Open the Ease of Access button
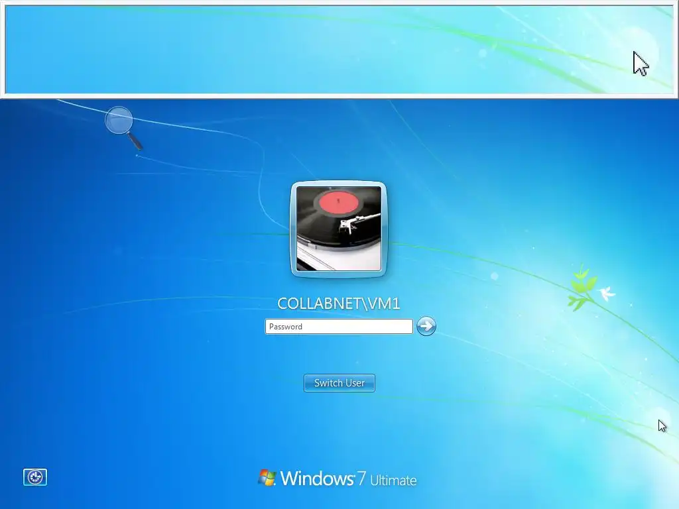The image size is (679, 509). pyautogui.click(x=35, y=477)
